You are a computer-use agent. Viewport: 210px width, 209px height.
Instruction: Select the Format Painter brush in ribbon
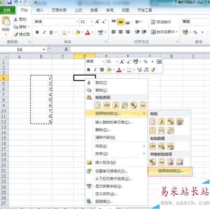[x=22, y=34]
